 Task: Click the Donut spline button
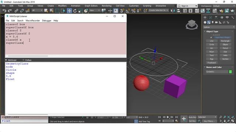(225, 48)
